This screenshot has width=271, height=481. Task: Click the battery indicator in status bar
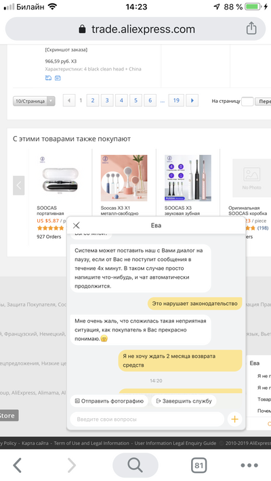pos(253,7)
